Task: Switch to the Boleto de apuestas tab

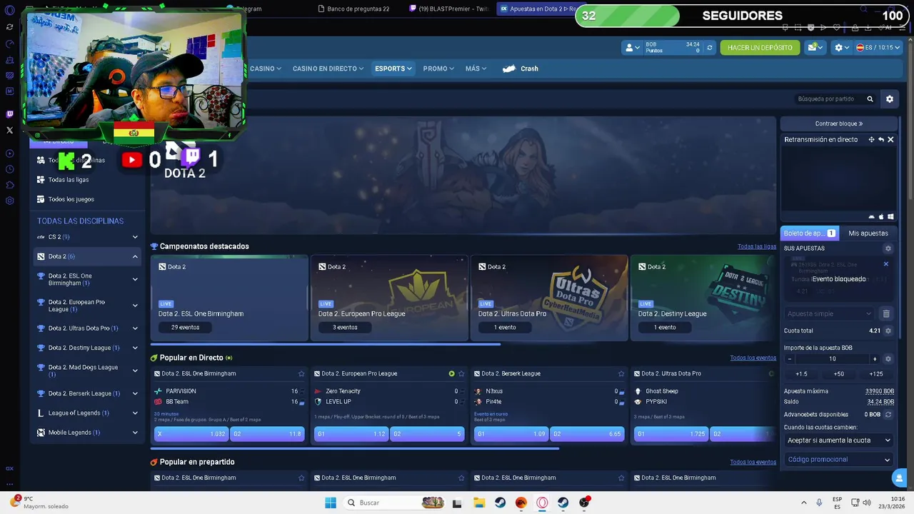Action: (x=810, y=233)
